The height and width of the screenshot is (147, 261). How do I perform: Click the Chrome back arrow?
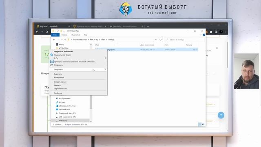37,32
